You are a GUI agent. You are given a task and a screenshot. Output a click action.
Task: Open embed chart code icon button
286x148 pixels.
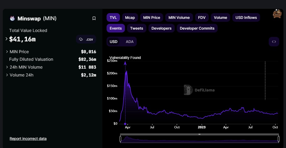[274, 42]
